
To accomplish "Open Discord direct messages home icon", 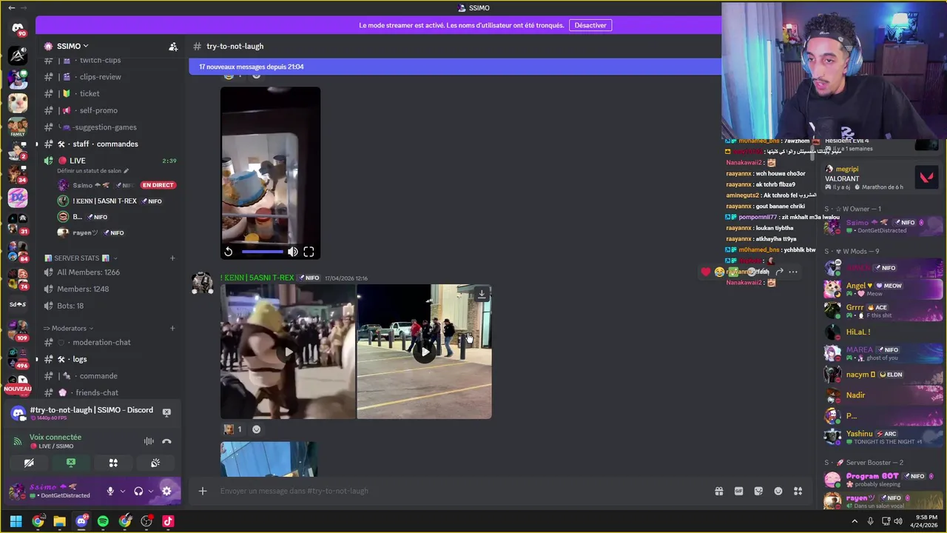I will tap(18, 30).
